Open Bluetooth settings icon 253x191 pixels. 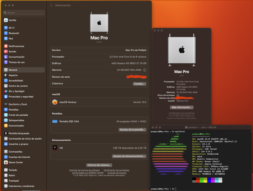pyautogui.click(x=6, y=33)
